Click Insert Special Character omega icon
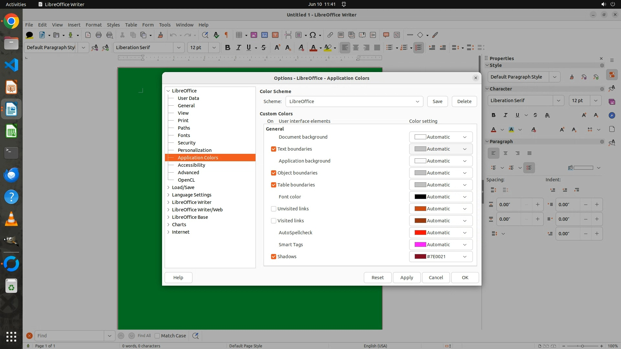This screenshot has width=621, height=349. click(312, 35)
